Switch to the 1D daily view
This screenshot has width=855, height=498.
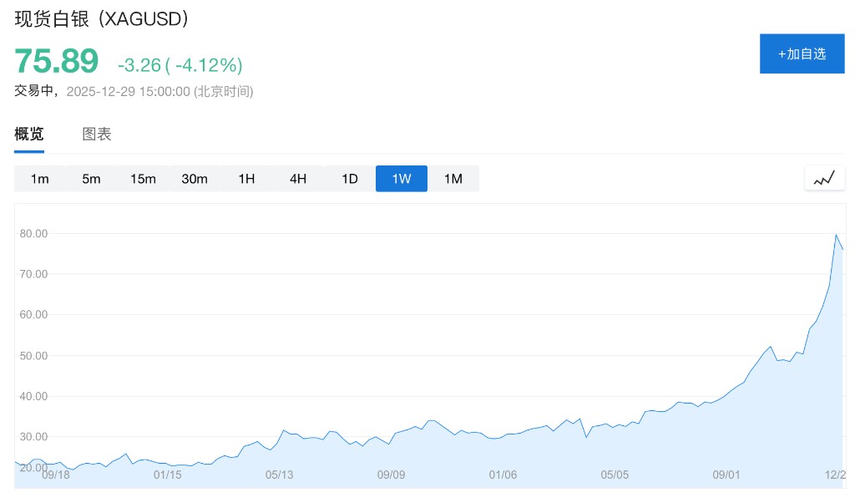[x=350, y=179]
